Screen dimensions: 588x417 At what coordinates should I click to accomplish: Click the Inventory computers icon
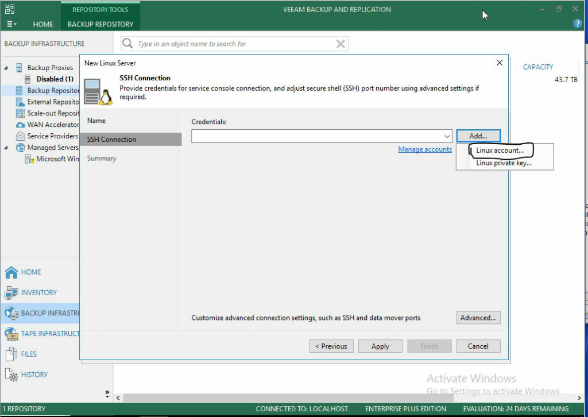[11, 292]
